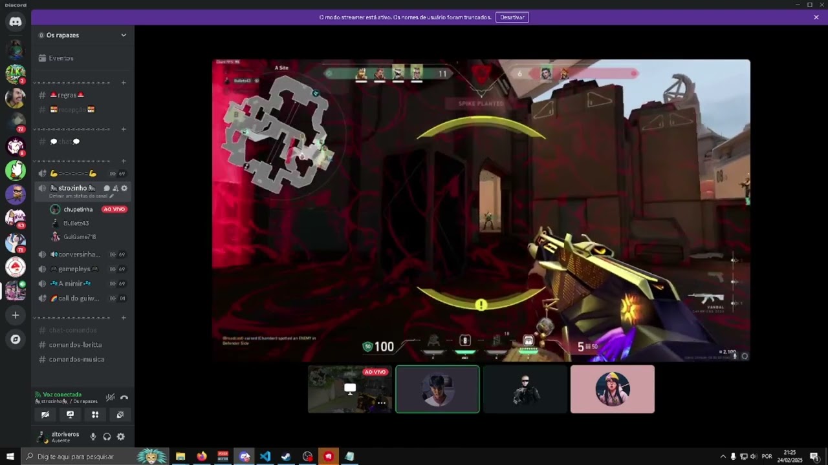Join conversinha voice channel
Screen dimensions: 828x465
tap(83, 254)
